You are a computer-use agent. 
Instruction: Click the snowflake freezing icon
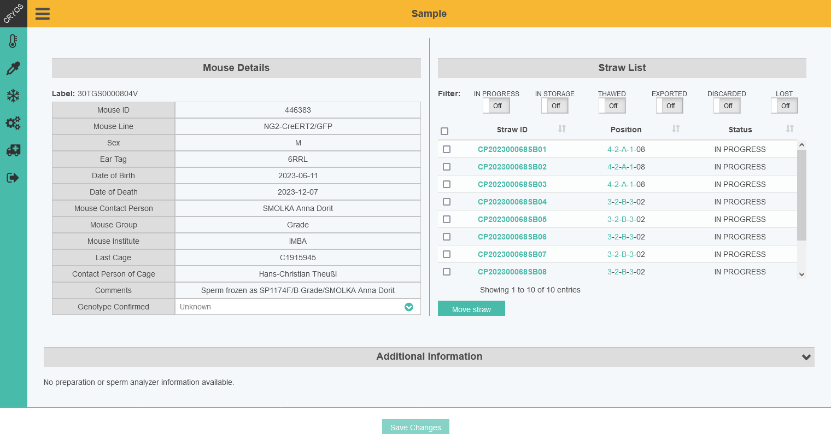14,95
